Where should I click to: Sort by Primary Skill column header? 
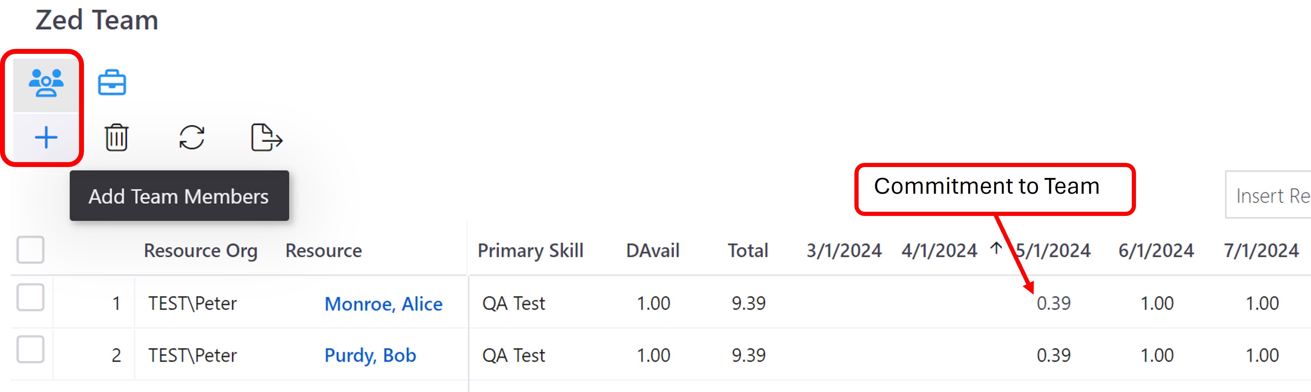(x=530, y=251)
